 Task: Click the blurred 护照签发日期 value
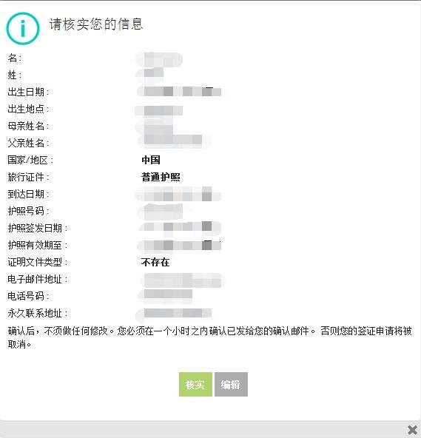pos(181,228)
